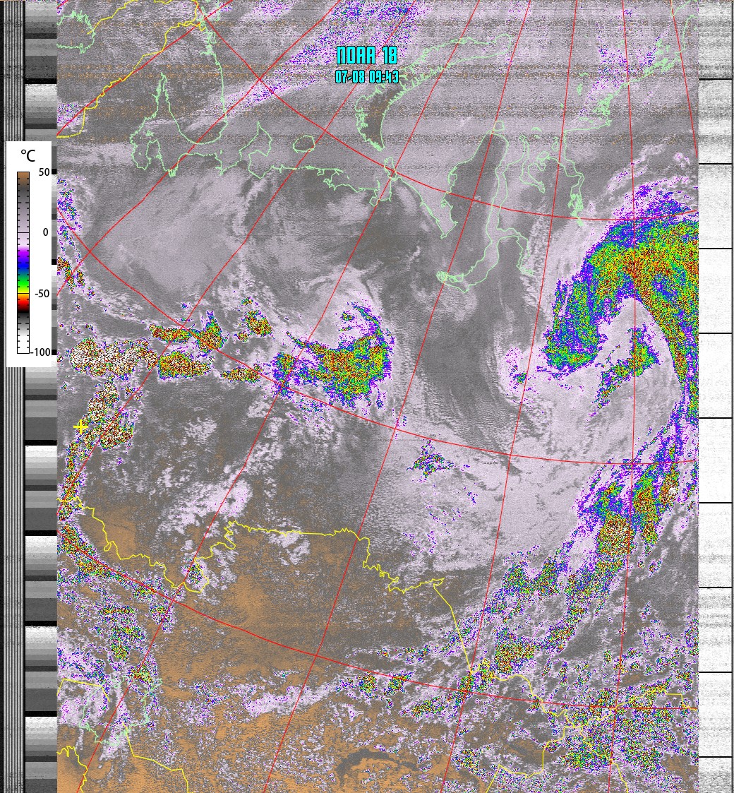Viewport: 734px width, 793px height.
Task: Click the isolated small cloud patch below center
Action: 431,460
